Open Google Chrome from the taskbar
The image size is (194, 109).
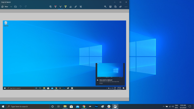[x=84, y=106]
